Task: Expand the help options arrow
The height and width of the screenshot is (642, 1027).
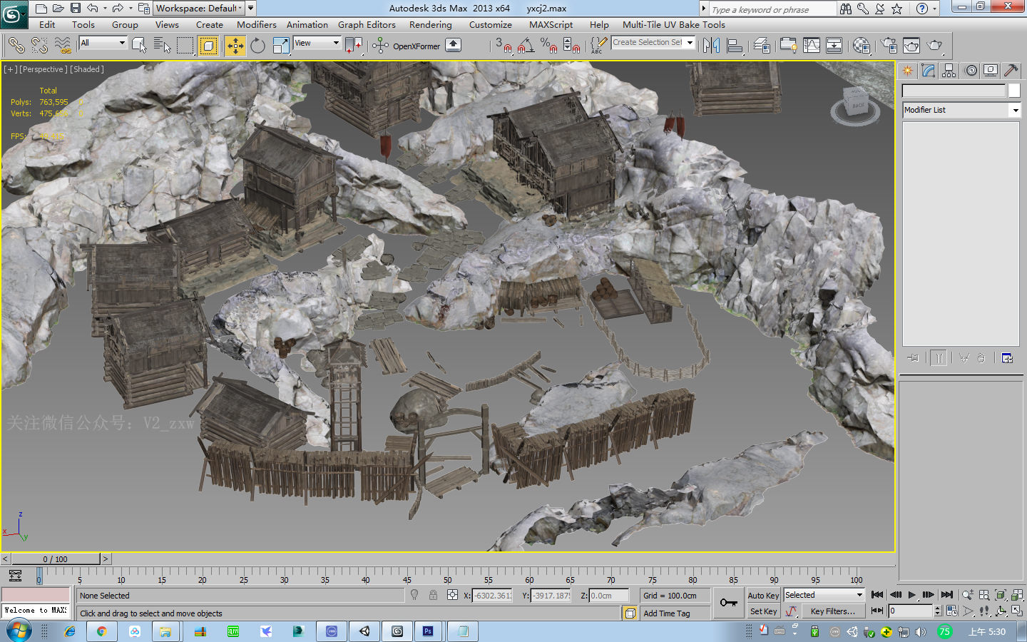Action: tap(935, 9)
